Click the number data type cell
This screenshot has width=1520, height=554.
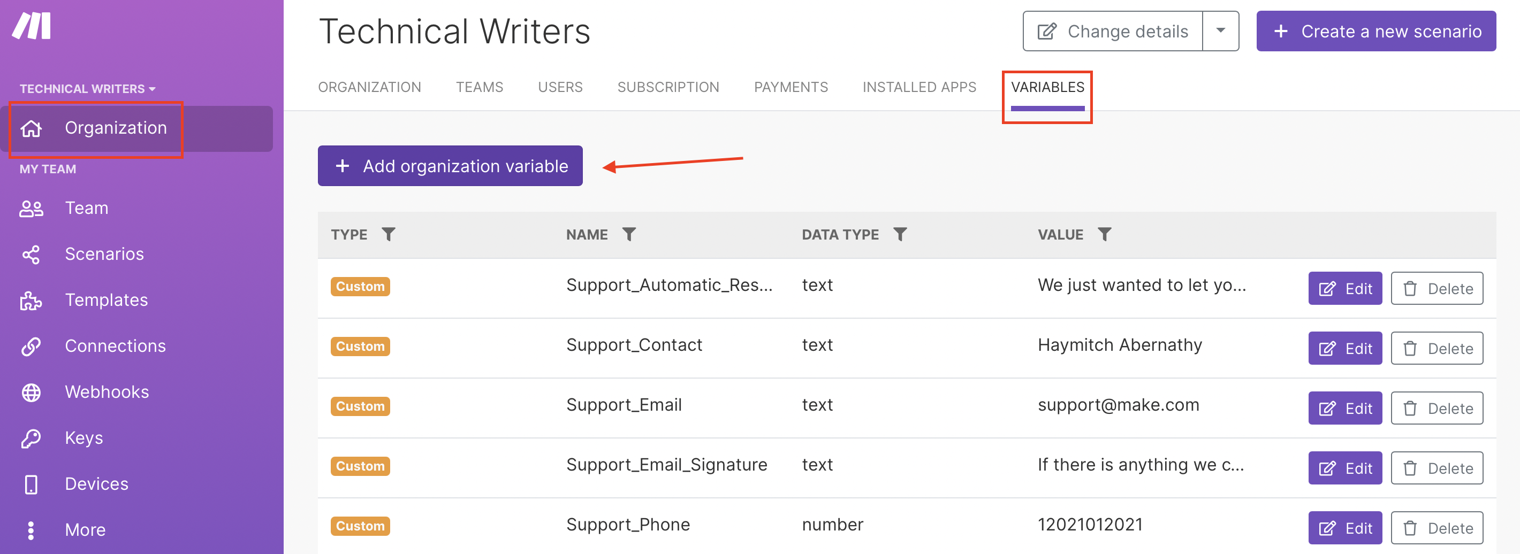tap(833, 525)
